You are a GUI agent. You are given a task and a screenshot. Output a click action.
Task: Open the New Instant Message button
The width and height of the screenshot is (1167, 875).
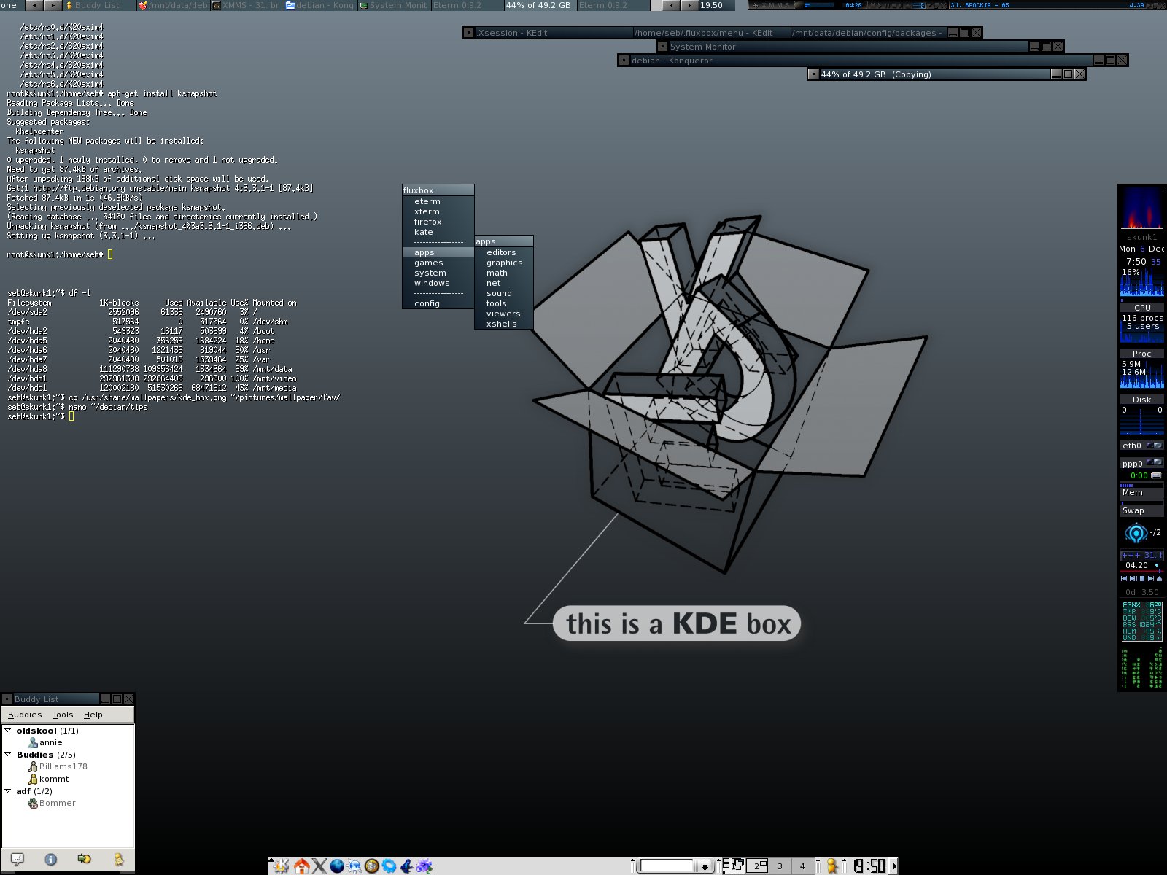[18, 859]
